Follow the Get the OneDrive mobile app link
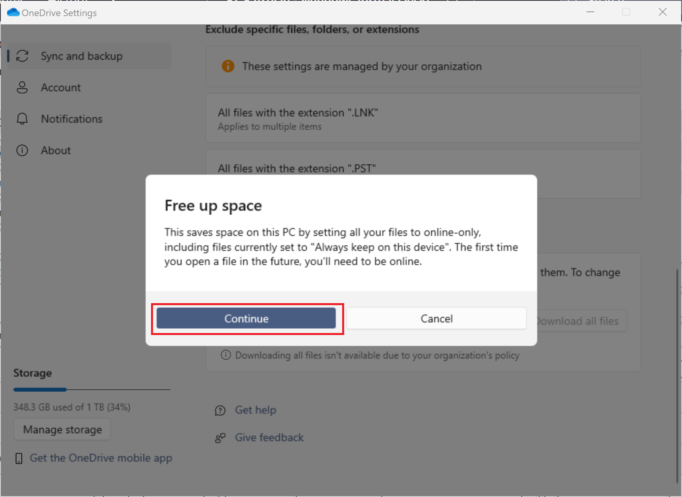The height and width of the screenshot is (497, 682). [x=101, y=458]
